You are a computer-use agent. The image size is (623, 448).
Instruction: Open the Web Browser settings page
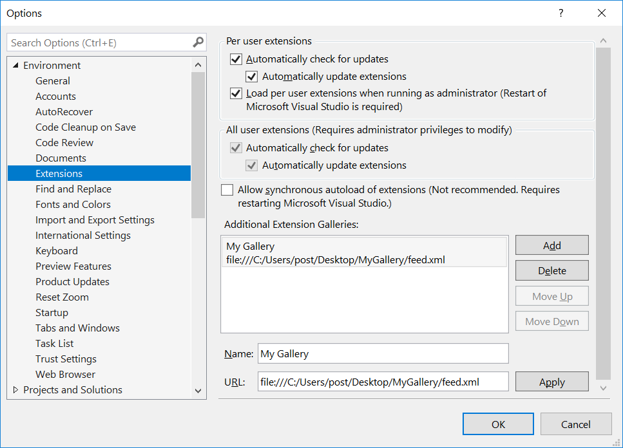[x=64, y=374]
